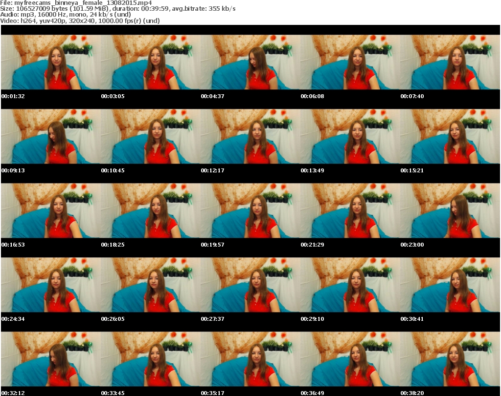Select the 'Size: 106527009 bytes' info line
501x396 pixels.
pyautogui.click(x=118, y=9)
